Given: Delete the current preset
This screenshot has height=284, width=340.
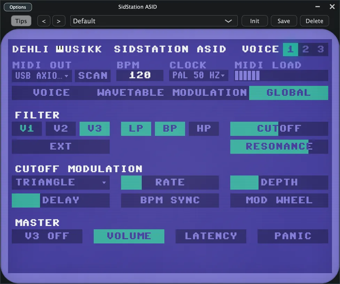Looking at the screenshot, I should point(315,21).
